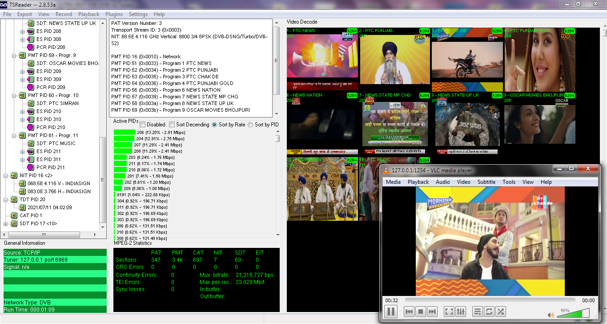
Task: Select the ES PID 208 video stream icon
Action: pyautogui.click(x=30, y=31)
